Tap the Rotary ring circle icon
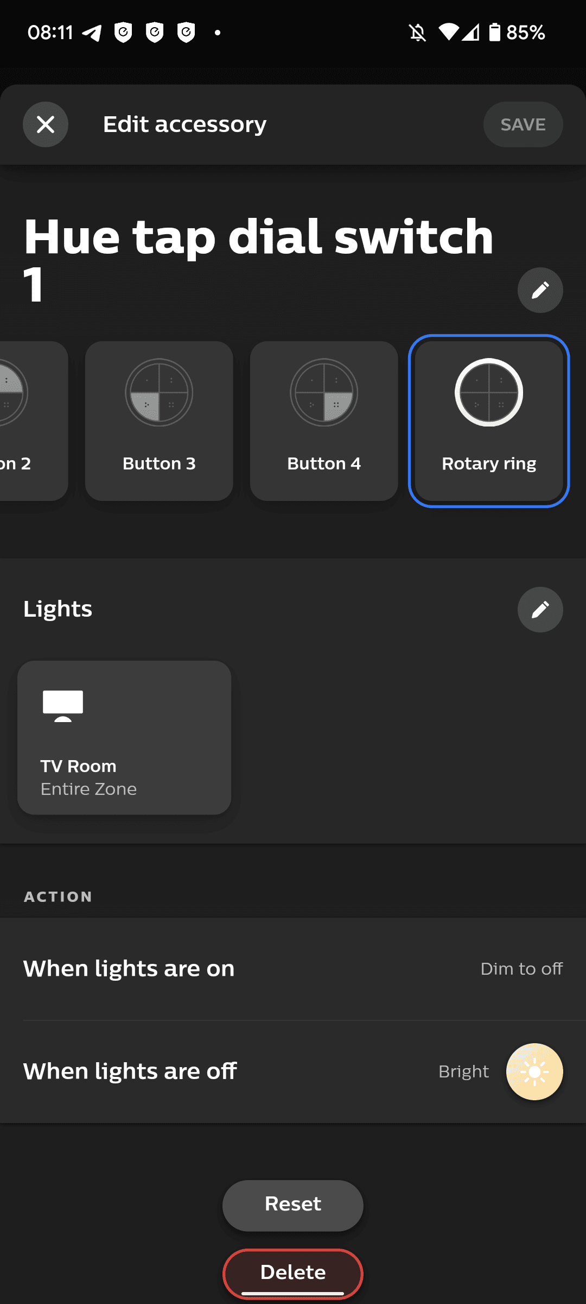 (x=488, y=392)
